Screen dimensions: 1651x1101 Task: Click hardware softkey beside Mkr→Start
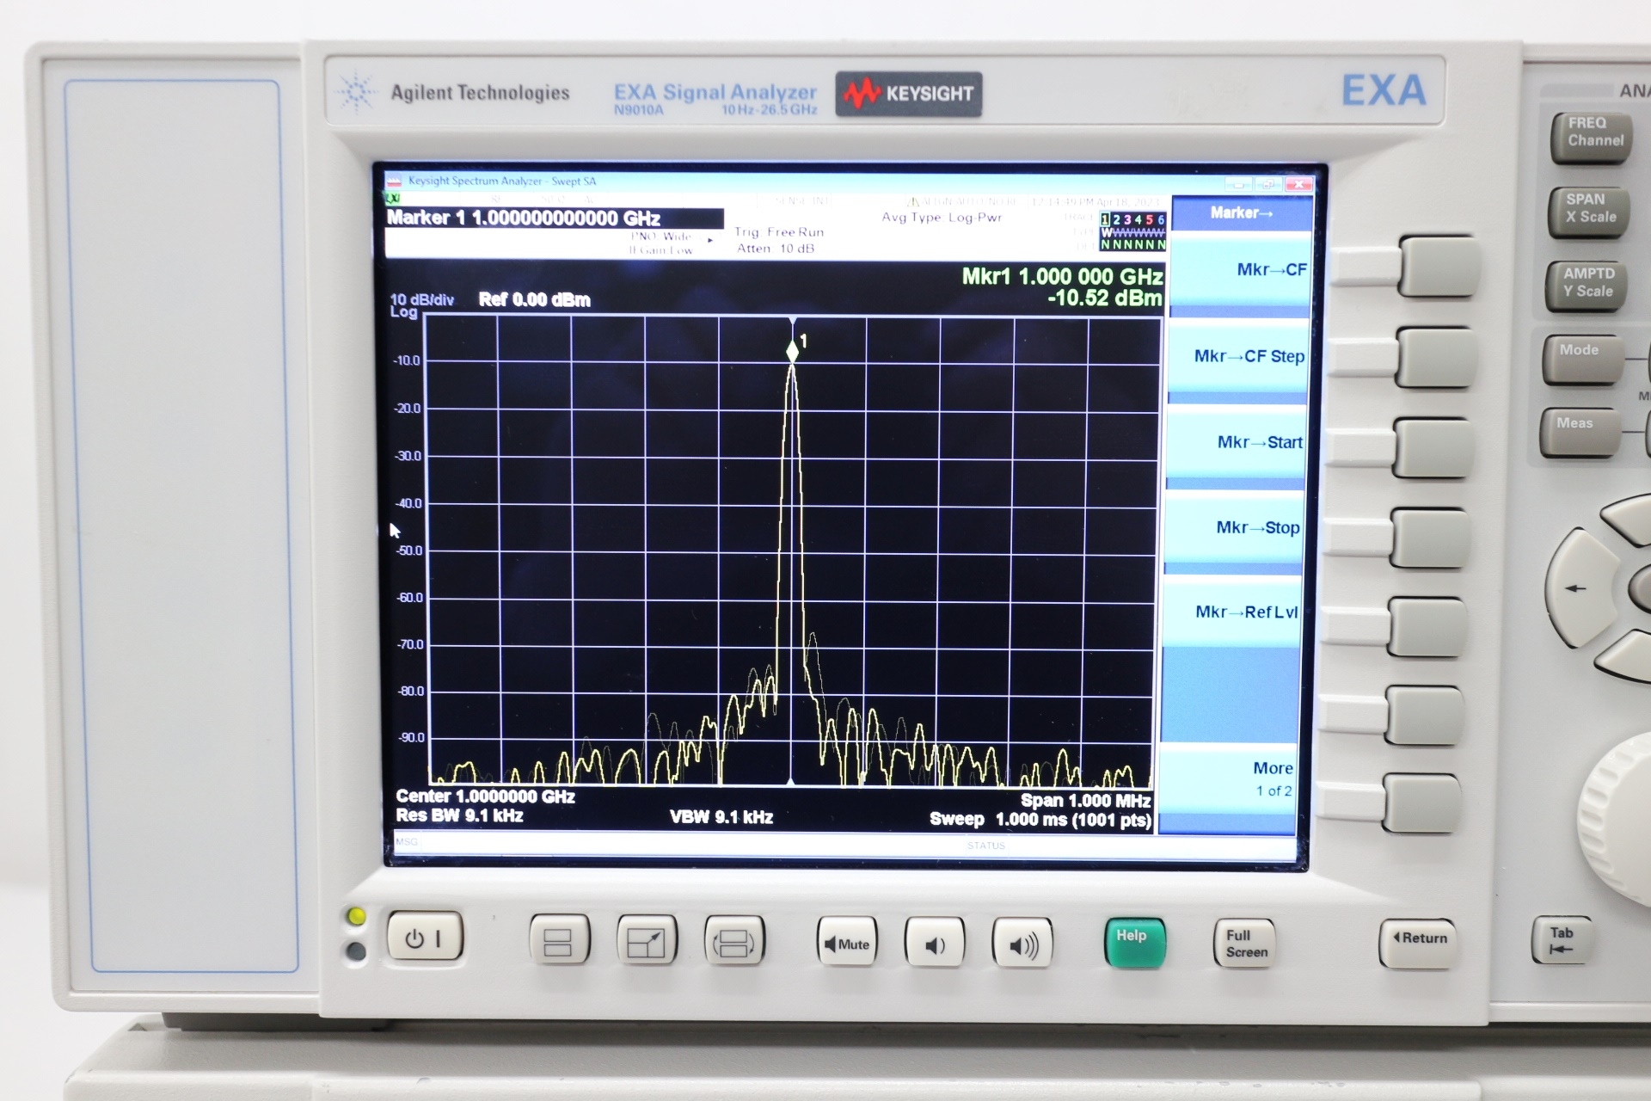[1433, 447]
